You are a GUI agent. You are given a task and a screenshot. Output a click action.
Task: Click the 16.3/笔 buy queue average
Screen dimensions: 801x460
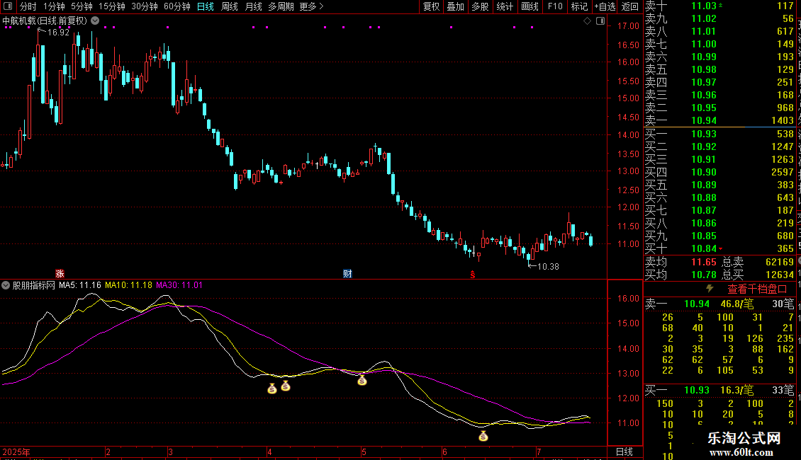coord(736,390)
